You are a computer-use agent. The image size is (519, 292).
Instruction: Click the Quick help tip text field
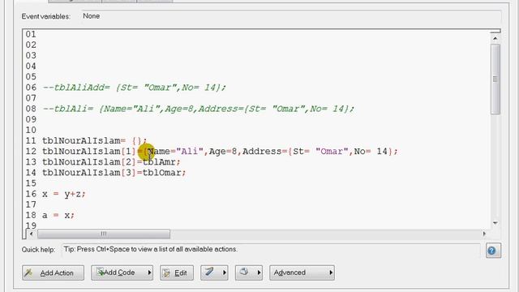pos(271,249)
